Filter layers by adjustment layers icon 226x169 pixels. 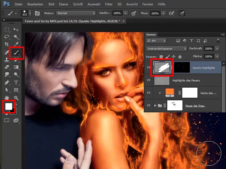185,41
